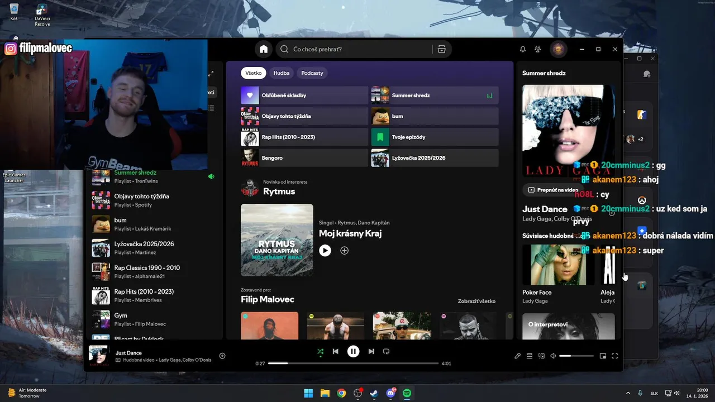Open Moj krásny Kraj cover art
715x402 pixels.
click(277, 240)
